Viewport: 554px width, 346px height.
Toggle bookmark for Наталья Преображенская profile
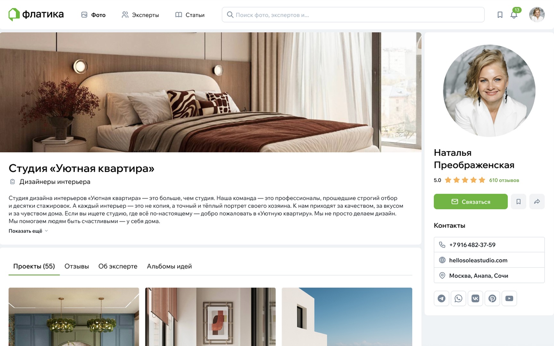point(518,202)
